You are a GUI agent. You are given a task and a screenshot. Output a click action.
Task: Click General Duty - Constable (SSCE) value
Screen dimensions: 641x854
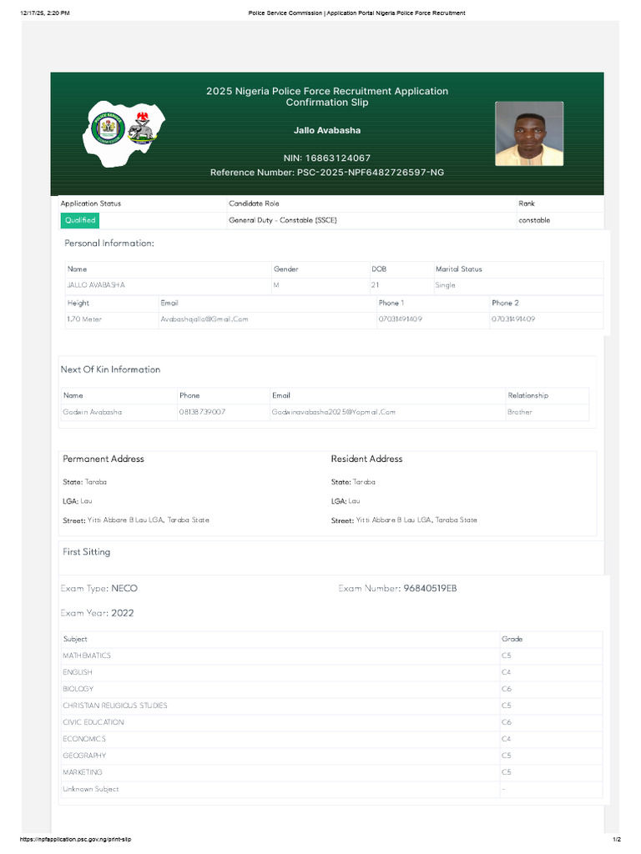click(x=283, y=220)
